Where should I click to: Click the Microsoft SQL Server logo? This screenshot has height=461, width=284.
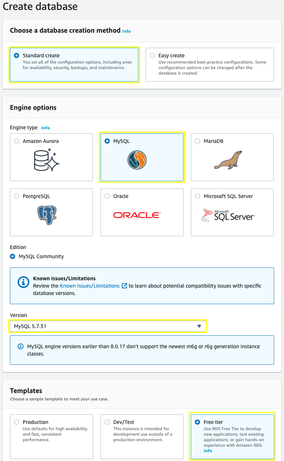(x=227, y=215)
